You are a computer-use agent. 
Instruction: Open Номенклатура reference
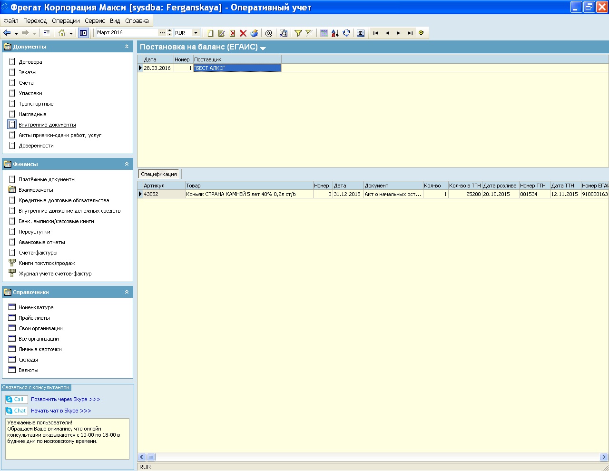[36, 307]
